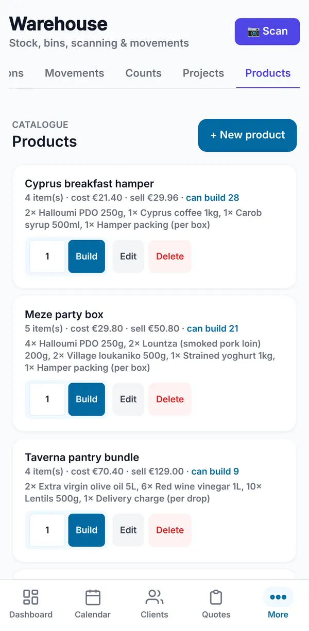Build the Meze party box

coord(87,399)
